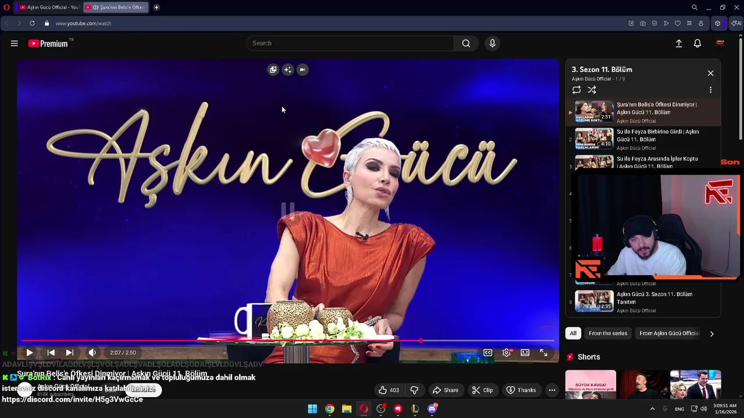
Task: Mute the video volume speaker
Action: 92,352
